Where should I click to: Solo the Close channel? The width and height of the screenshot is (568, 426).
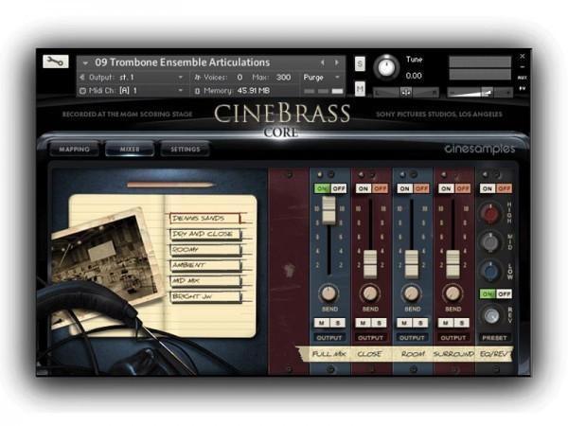(x=379, y=323)
